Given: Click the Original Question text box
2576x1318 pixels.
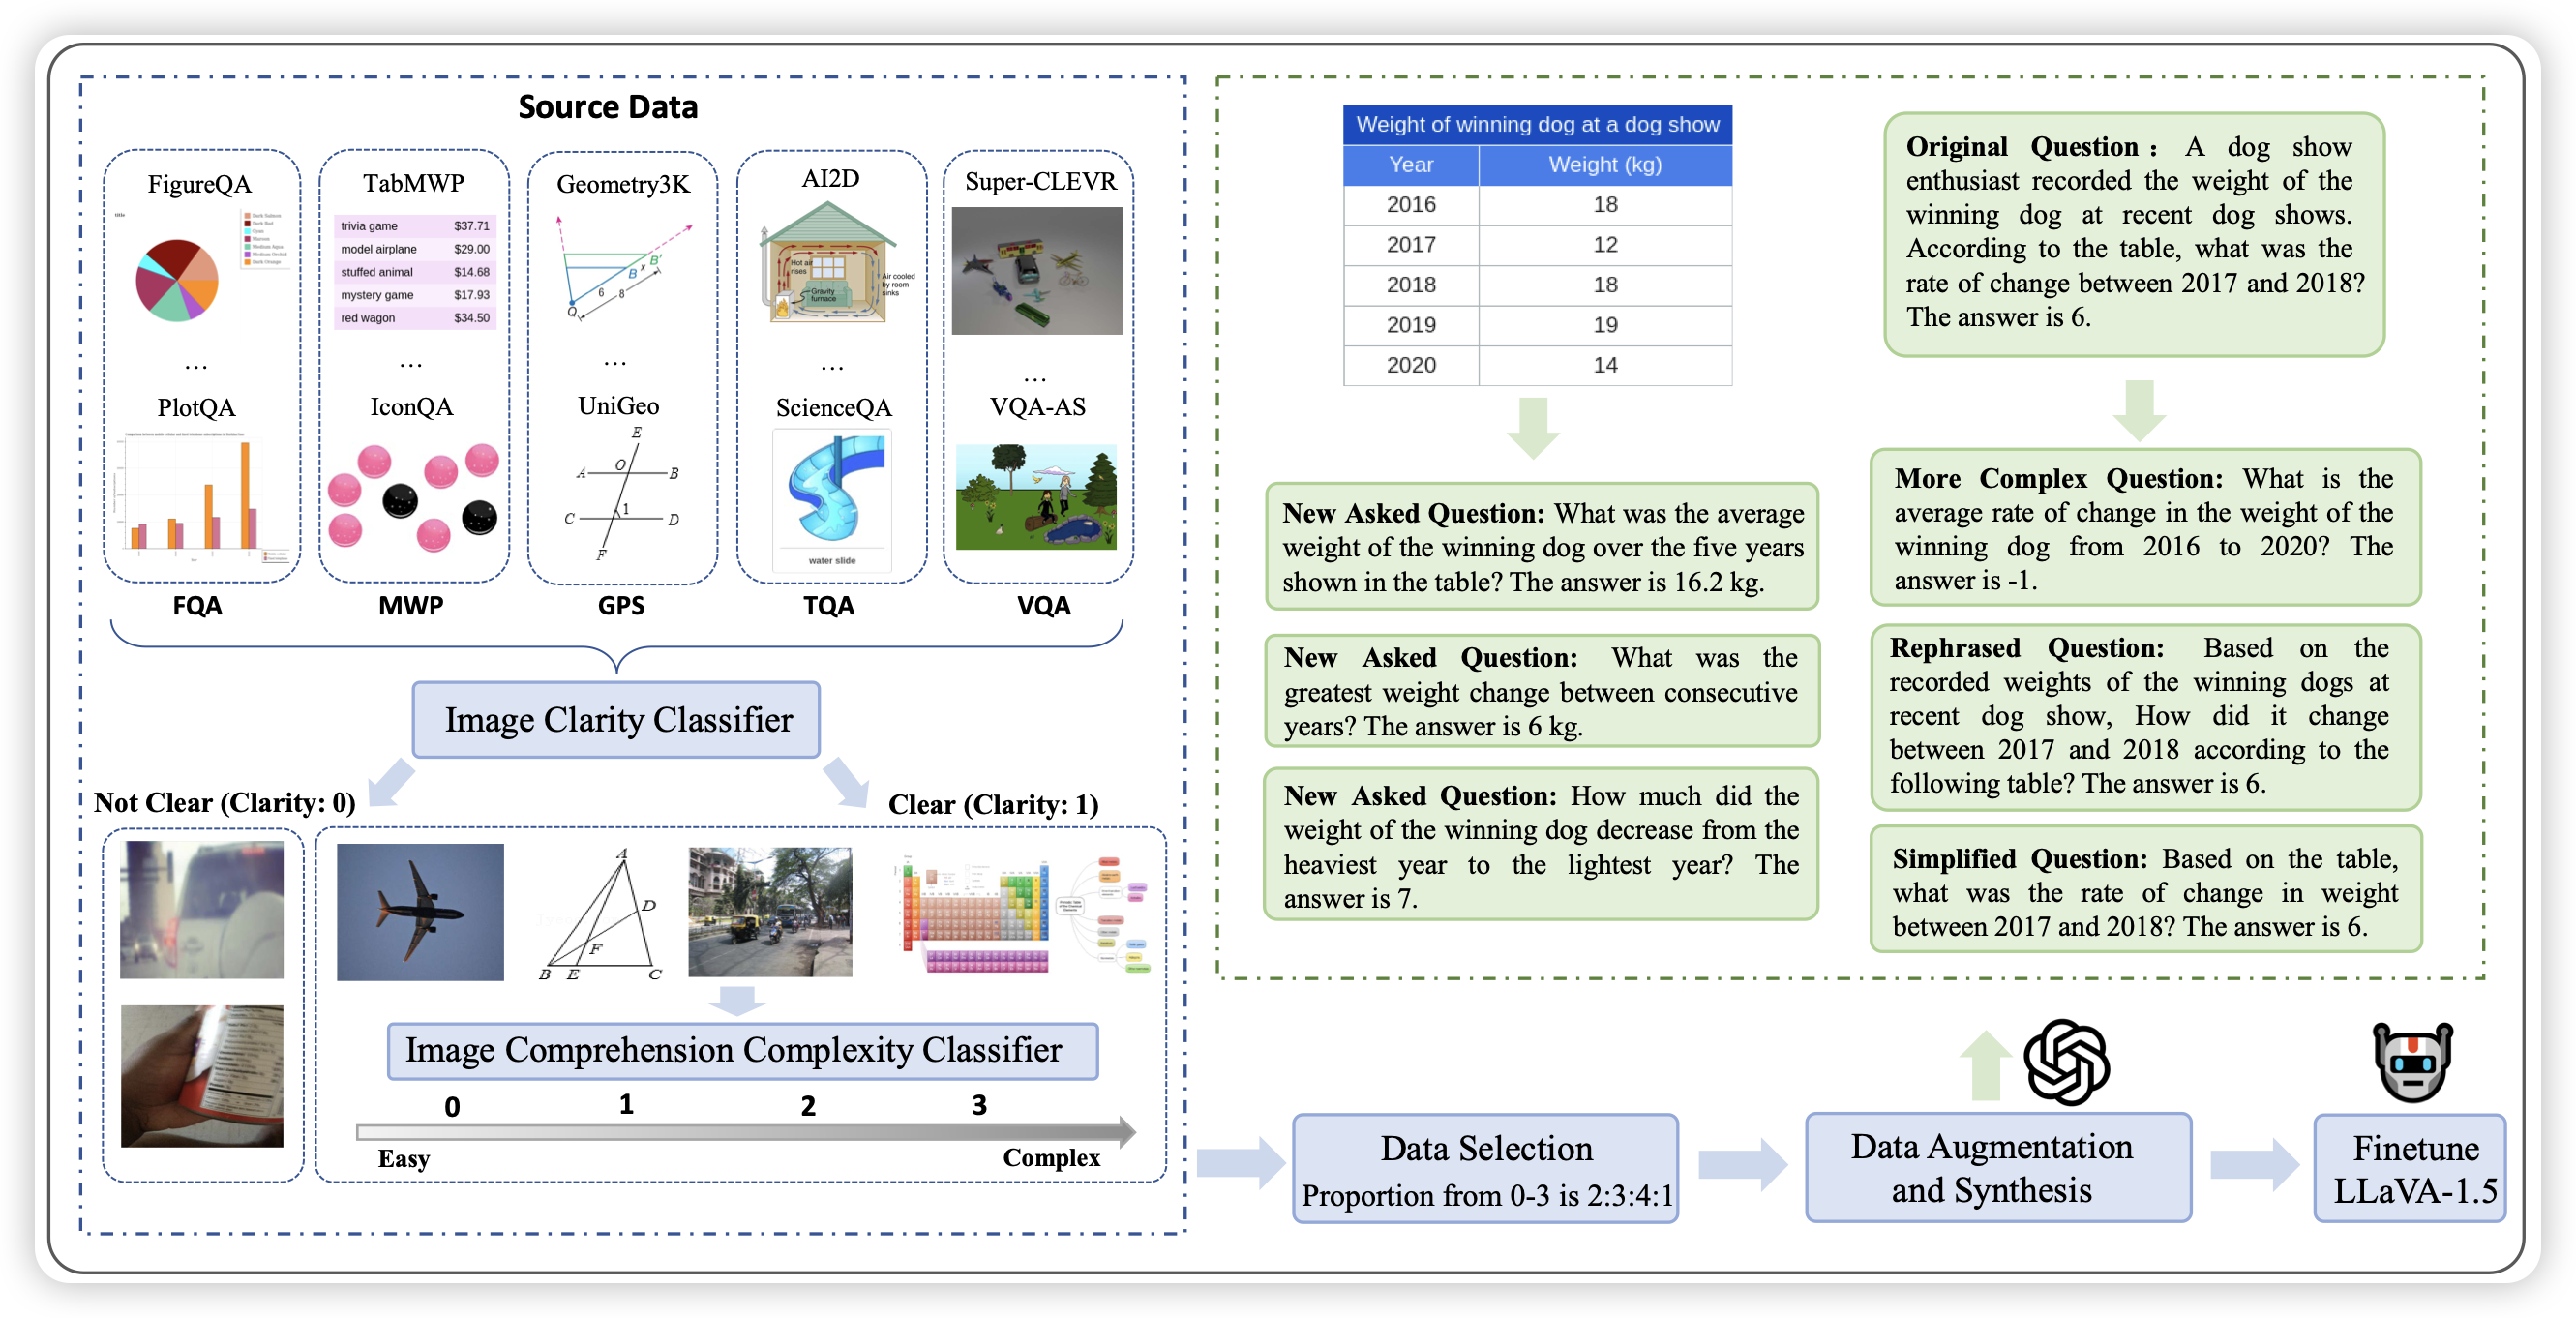Looking at the screenshot, I should coord(2133,234).
